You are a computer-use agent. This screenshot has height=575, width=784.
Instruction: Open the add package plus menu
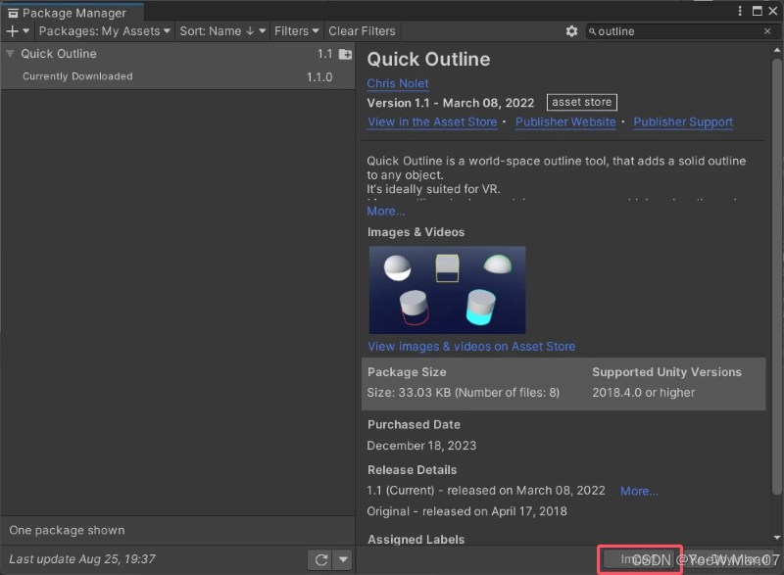coord(18,31)
